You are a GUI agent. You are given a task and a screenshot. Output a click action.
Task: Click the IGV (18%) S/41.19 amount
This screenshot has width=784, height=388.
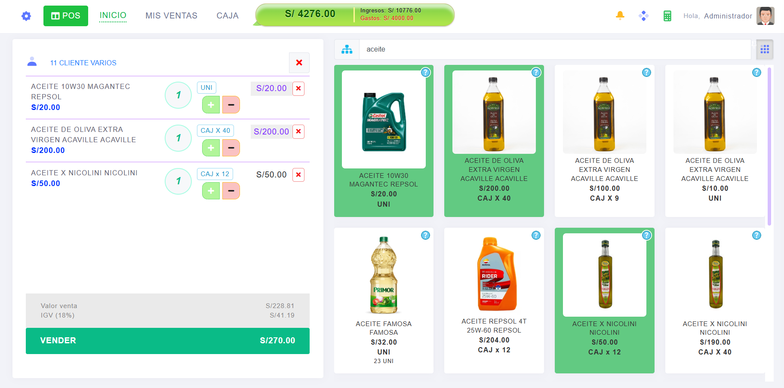282,315
